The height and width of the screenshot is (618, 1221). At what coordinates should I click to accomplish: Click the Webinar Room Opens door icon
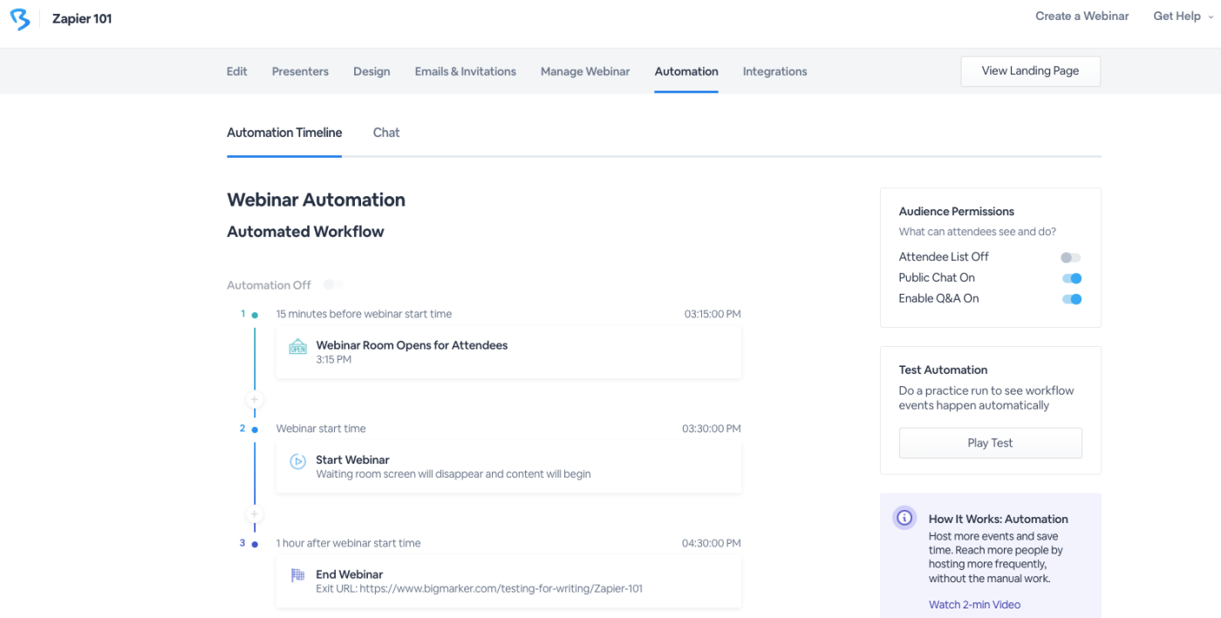pyautogui.click(x=297, y=346)
